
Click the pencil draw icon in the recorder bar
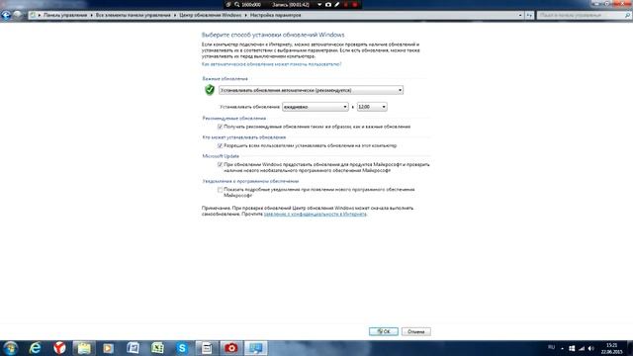click(336, 4)
